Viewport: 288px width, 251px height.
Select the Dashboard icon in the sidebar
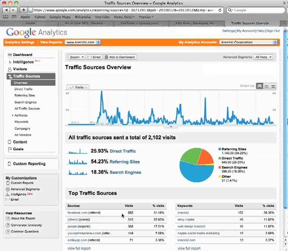tap(10, 55)
